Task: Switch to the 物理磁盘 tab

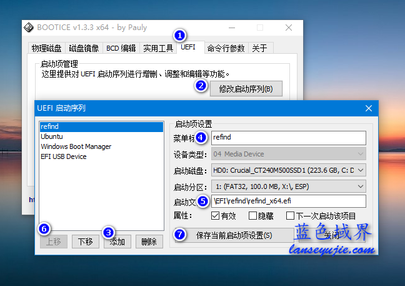Action: click(x=46, y=48)
